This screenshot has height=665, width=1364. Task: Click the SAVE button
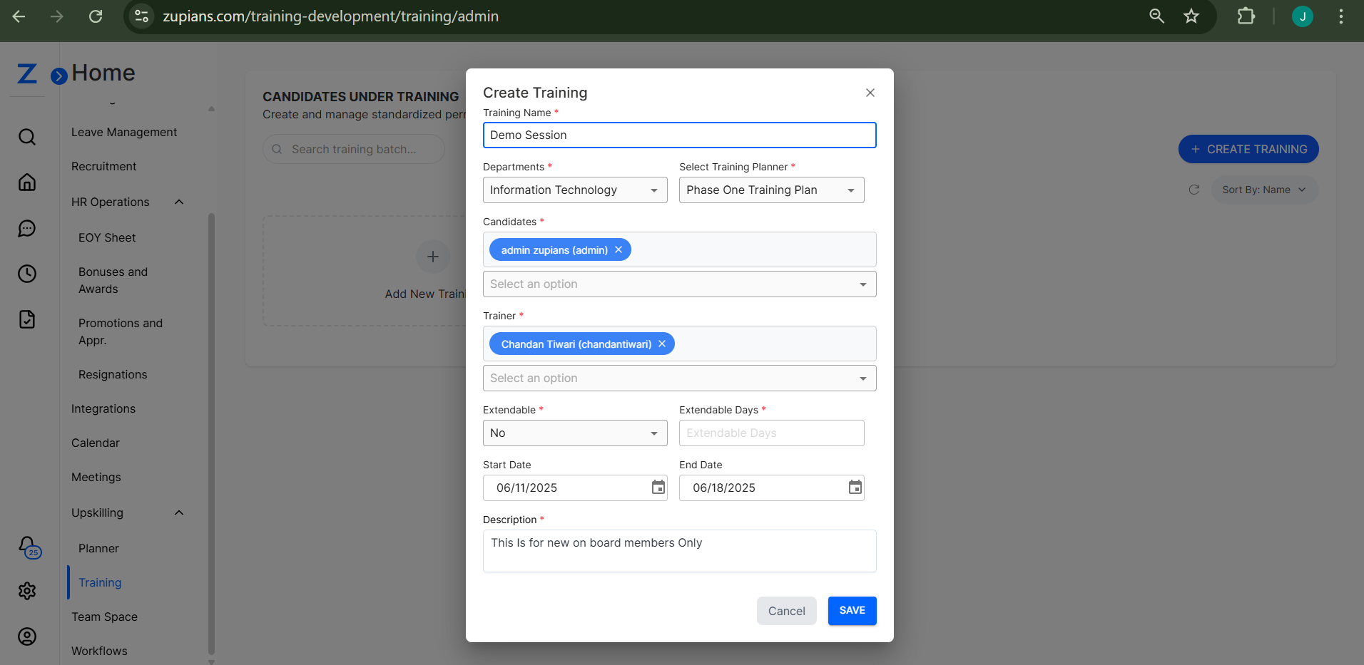pyautogui.click(x=852, y=611)
